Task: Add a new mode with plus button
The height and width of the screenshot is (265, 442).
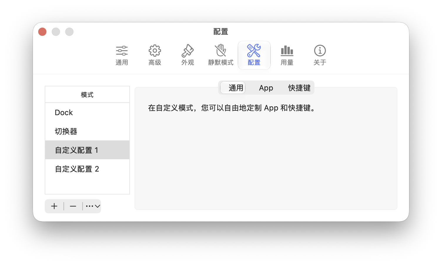Action: [54, 206]
